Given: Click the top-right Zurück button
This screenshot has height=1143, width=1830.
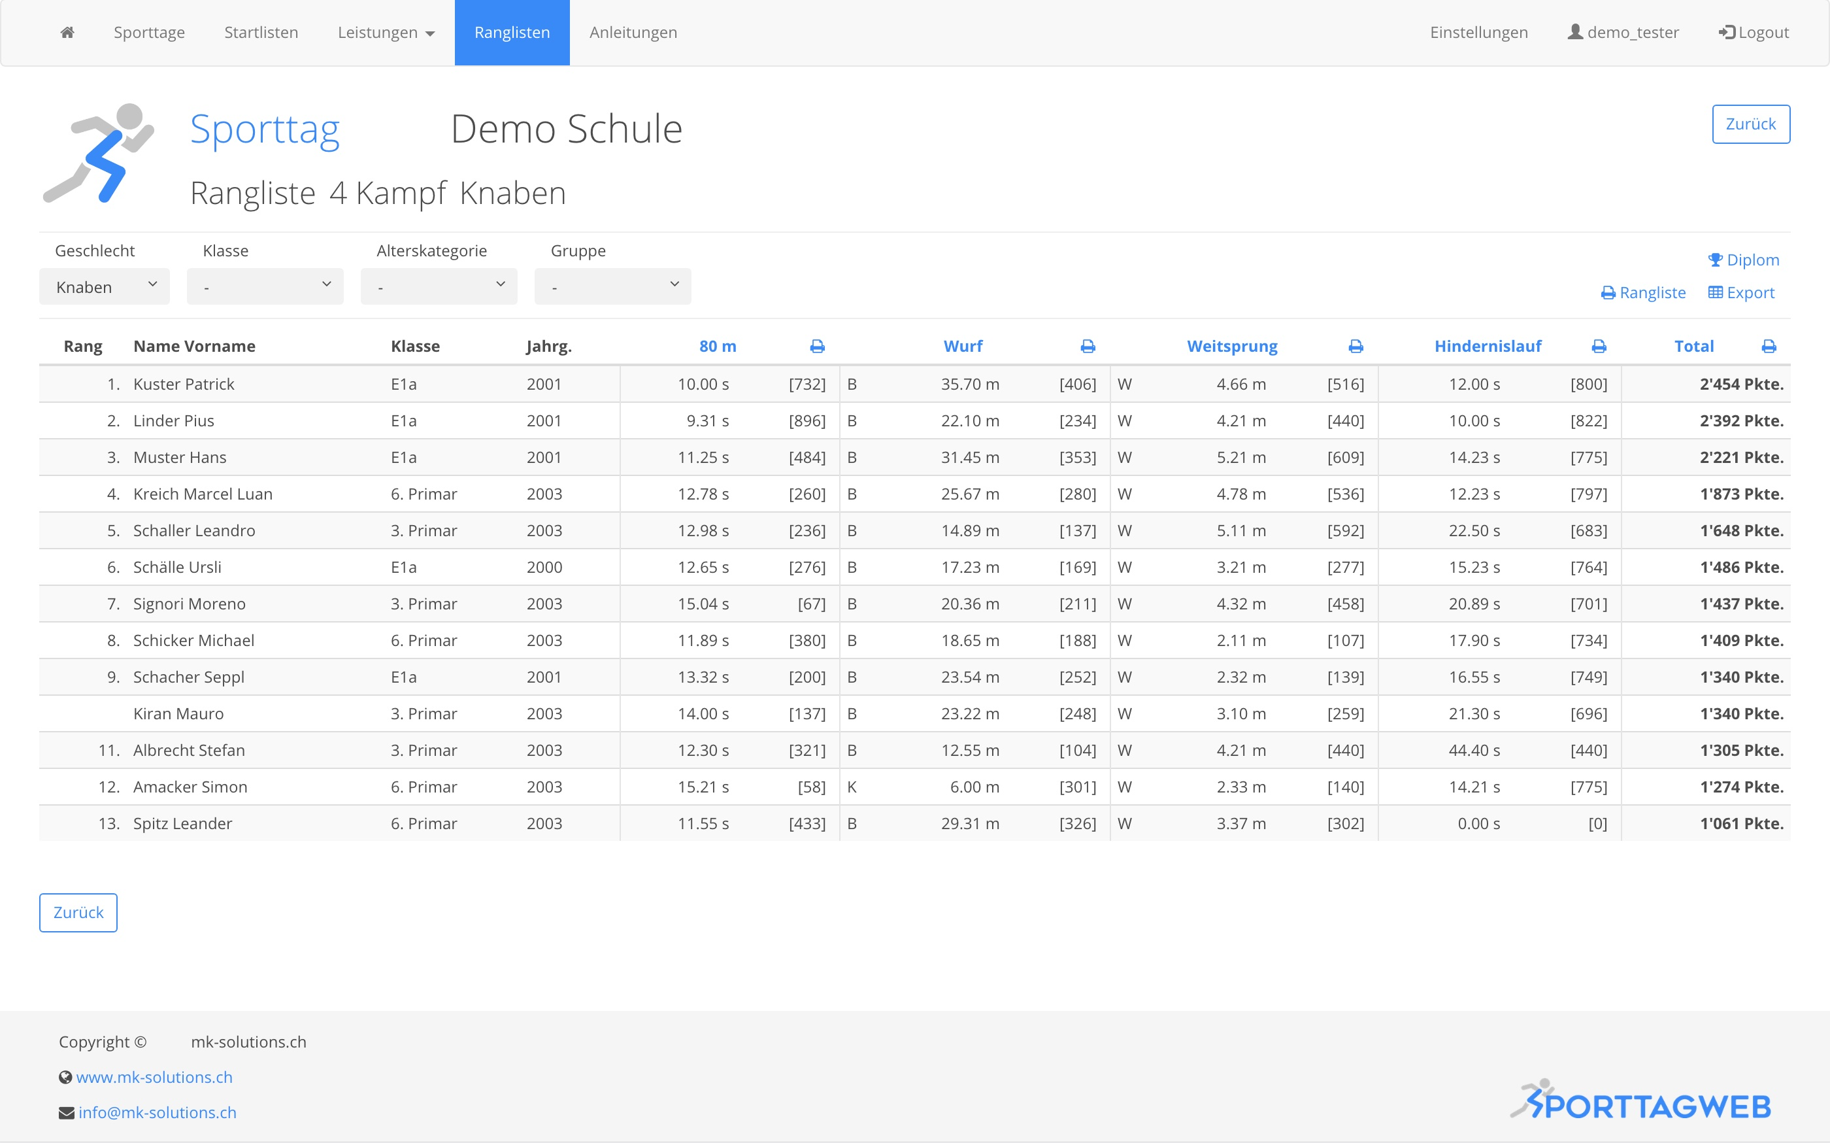Looking at the screenshot, I should [x=1750, y=124].
